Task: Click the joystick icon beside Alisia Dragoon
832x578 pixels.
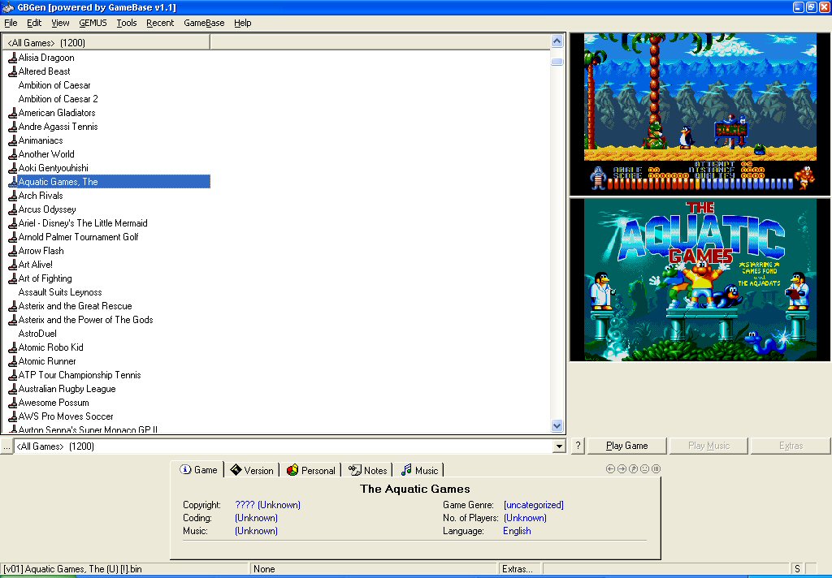Action: coord(13,58)
